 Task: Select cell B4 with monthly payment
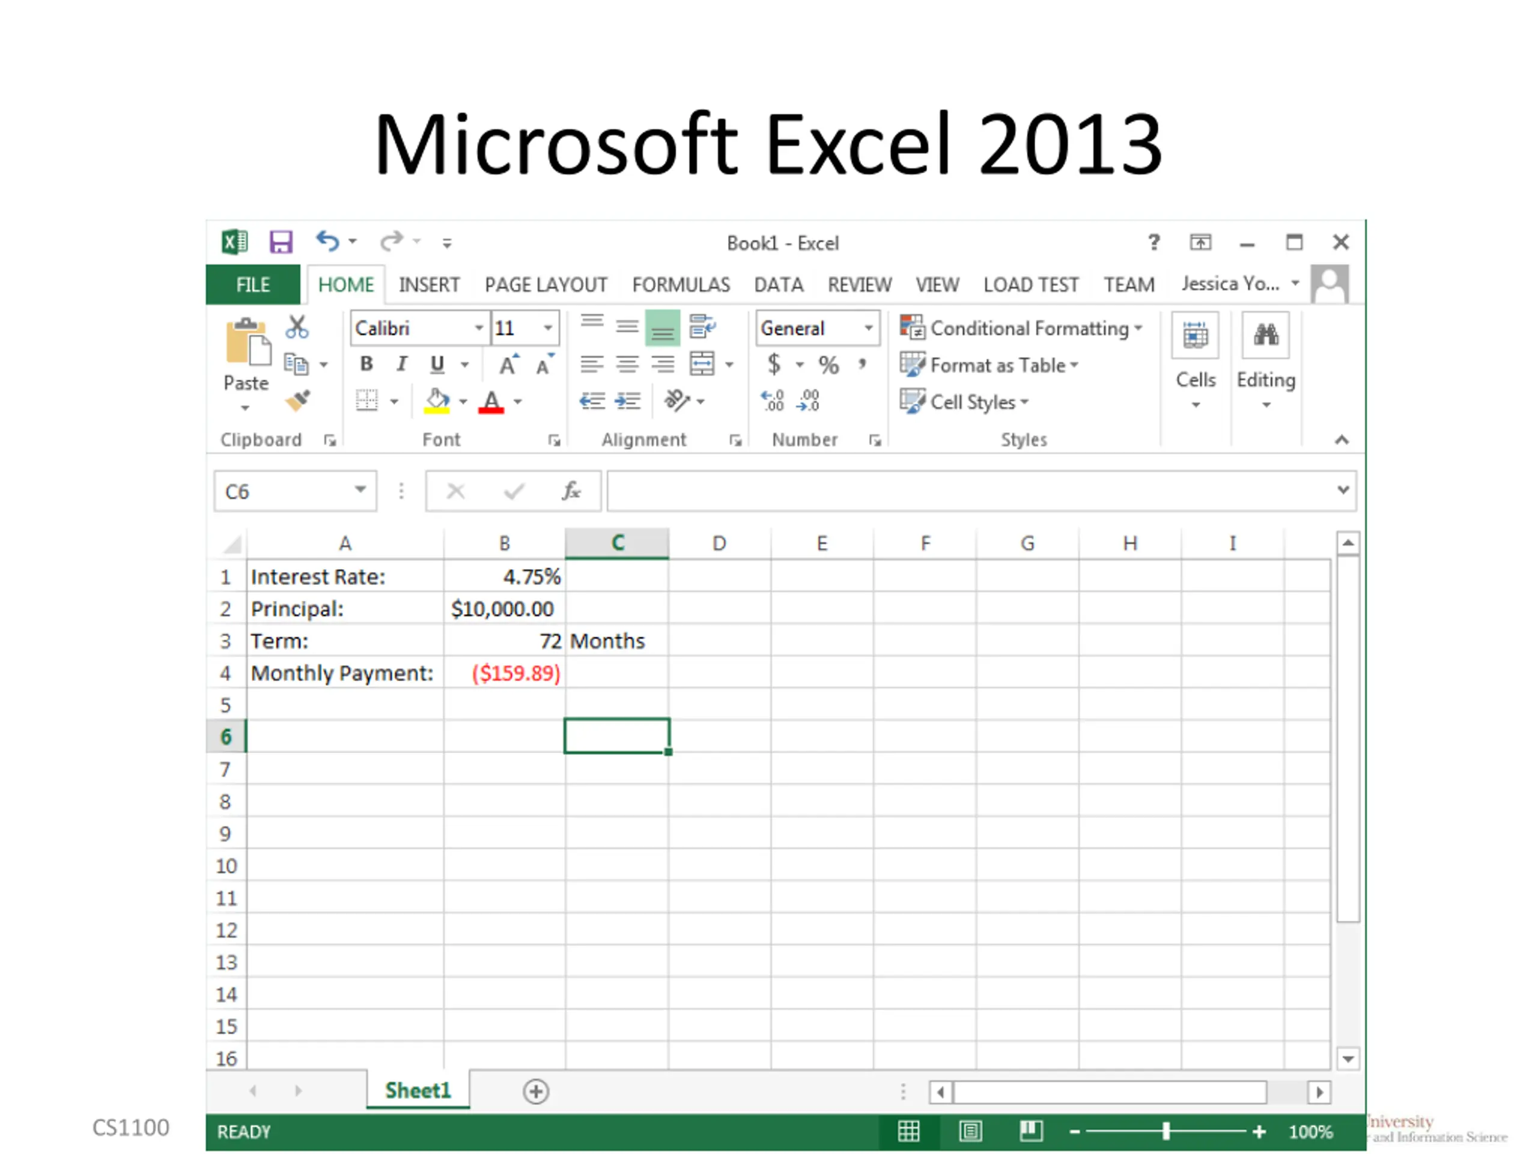(x=505, y=673)
